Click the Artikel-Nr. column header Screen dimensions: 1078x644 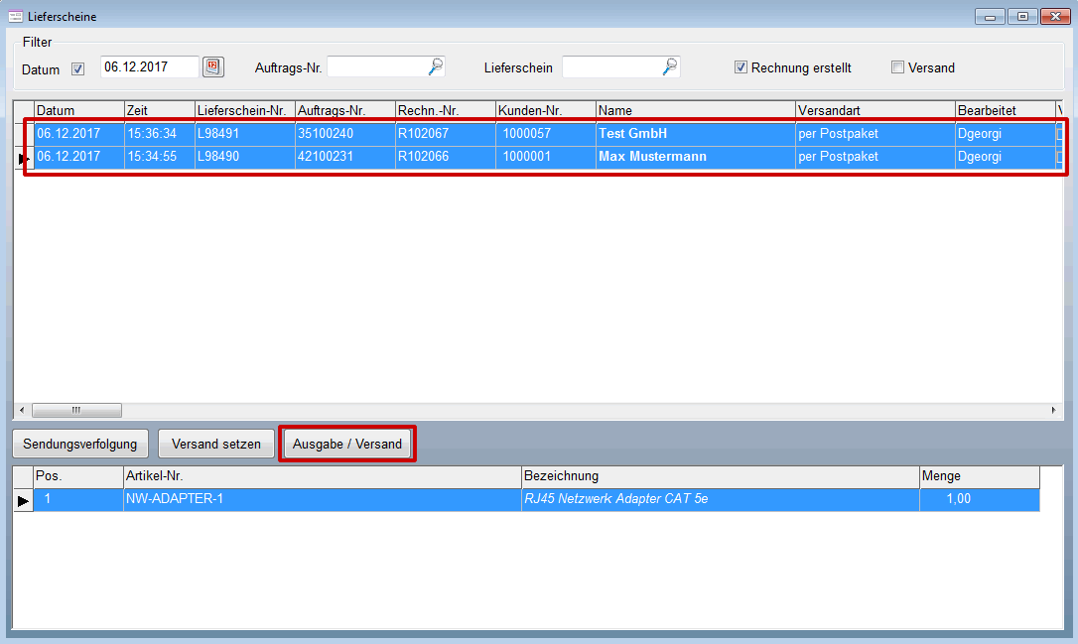coord(323,475)
